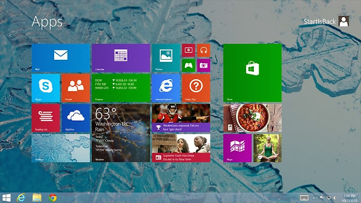Open the small Xbox Games tile
Image resolution: width=361 pixels, height=203 pixels.
188,65
